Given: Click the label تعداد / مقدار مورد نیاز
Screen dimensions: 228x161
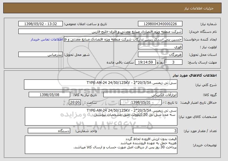Looking at the screenshot, I should click(x=200, y=131).
